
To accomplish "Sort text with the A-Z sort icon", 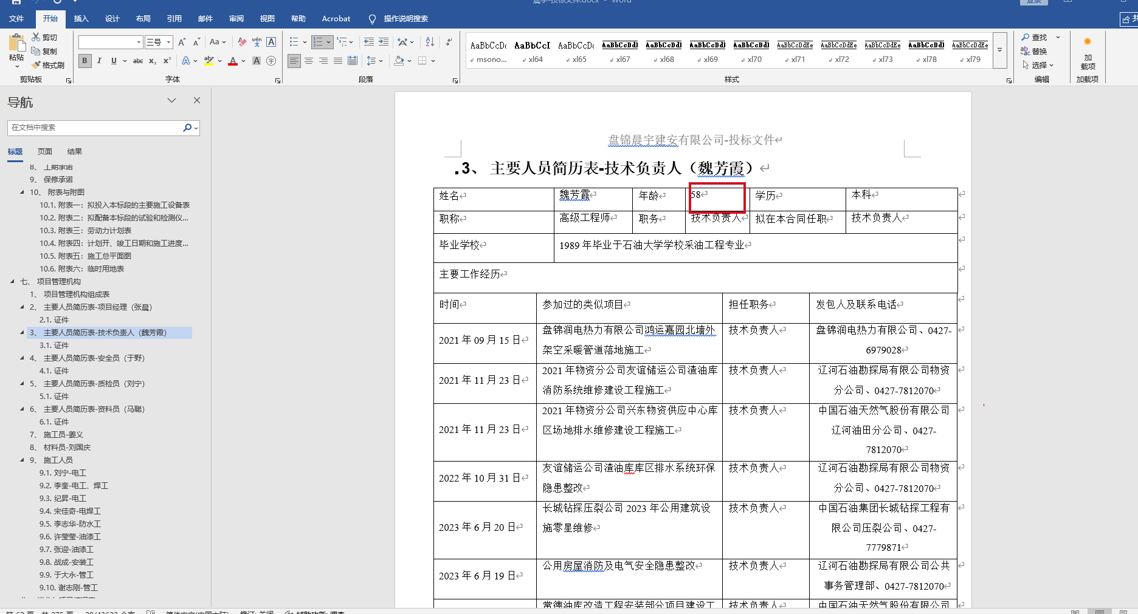I will pyautogui.click(x=430, y=42).
